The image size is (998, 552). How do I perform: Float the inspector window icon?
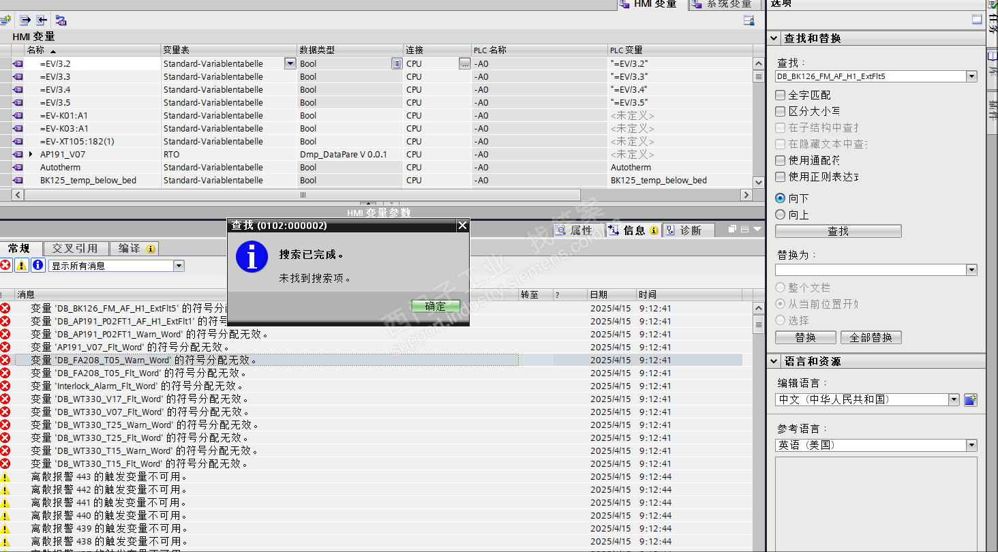click(733, 230)
